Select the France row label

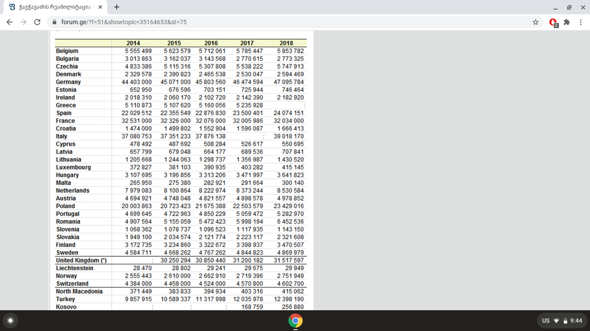click(65, 121)
